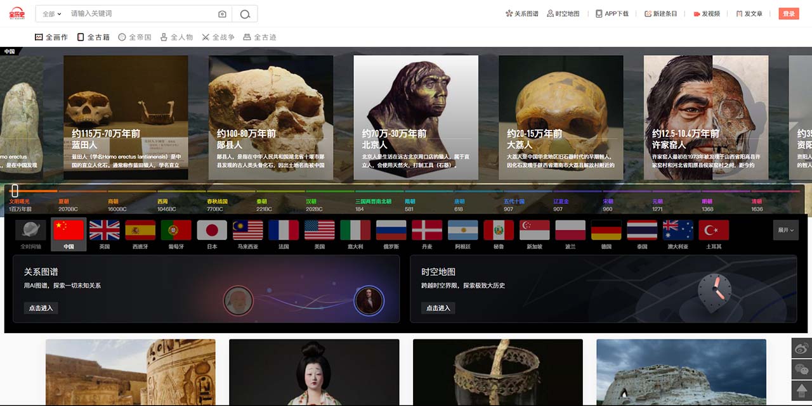Click the camera image-search icon
The image size is (812, 406).
tap(222, 14)
